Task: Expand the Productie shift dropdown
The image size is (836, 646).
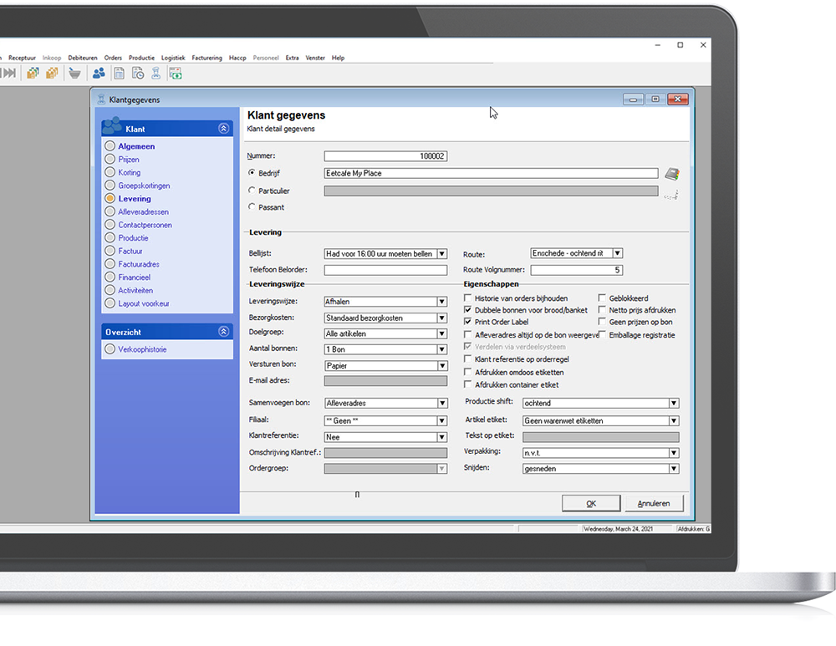Action: [674, 403]
